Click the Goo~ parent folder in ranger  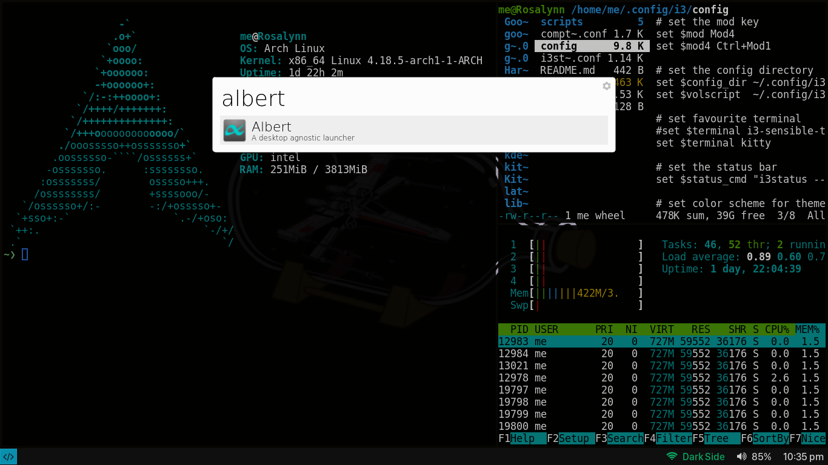pyautogui.click(x=516, y=22)
